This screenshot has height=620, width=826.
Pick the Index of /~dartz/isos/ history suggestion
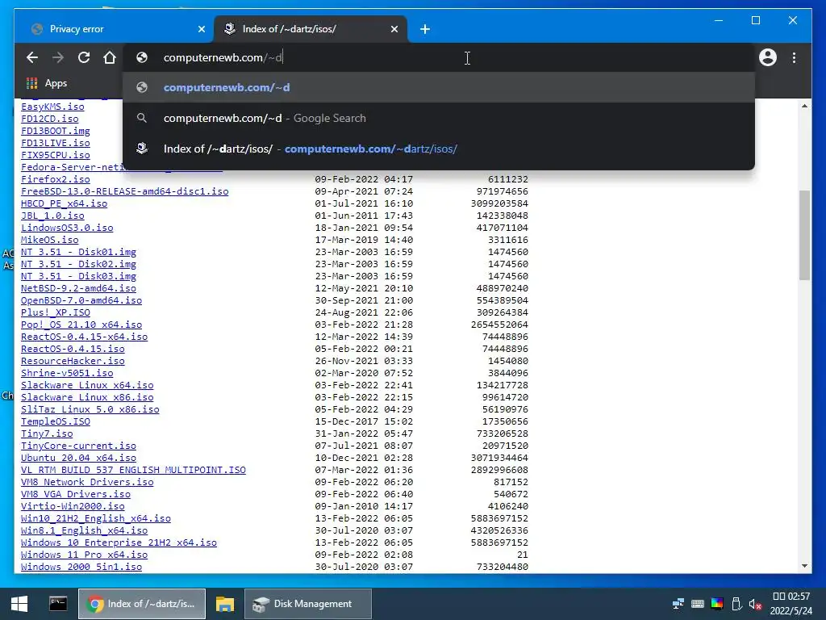tap(438, 149)
